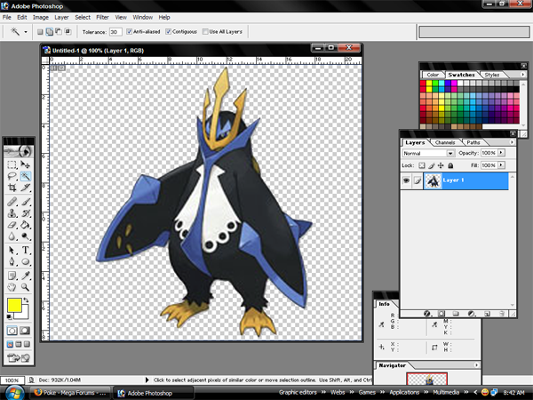Create new fill or adjustment layer
The height and width of the screenshot is (400, 533).
[x=471, y=314]
